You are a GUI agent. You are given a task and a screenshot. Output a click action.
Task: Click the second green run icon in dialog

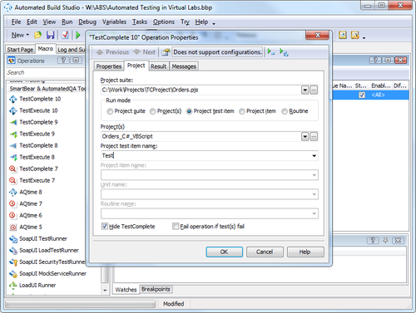(284, 52)
